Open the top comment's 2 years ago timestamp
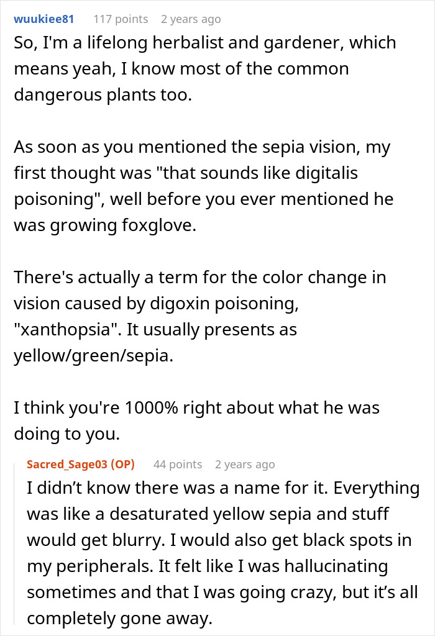The image size is (435, 636). [x=191, y=19]
